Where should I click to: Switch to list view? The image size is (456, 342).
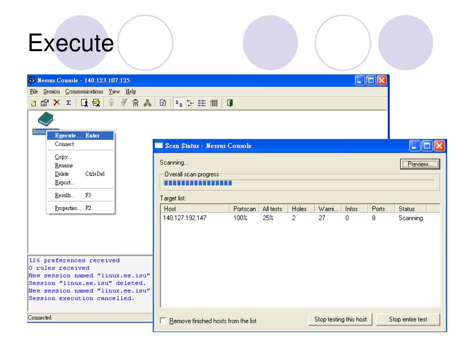(x=202, y=103)
